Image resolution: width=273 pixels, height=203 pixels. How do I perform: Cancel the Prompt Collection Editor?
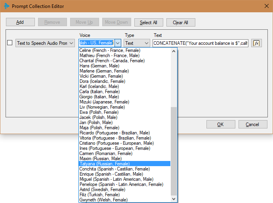coord(253,124)
